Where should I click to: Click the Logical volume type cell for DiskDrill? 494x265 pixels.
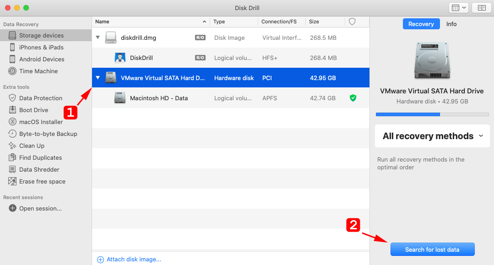tap(233, 58)
